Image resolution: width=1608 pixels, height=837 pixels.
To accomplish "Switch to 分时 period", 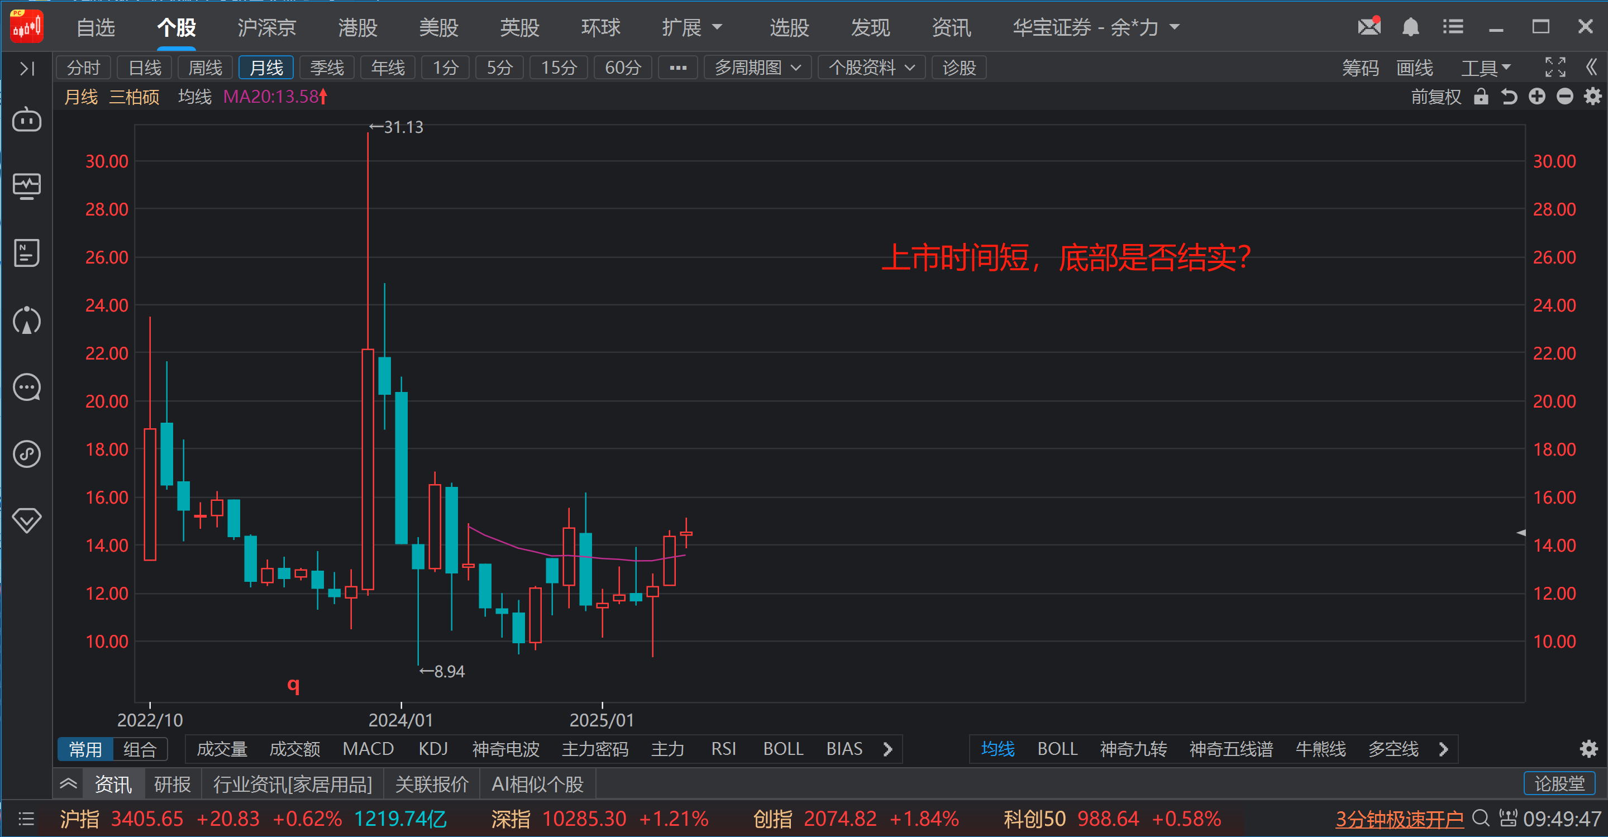I will pyautogui.click(x=84, y=68).
